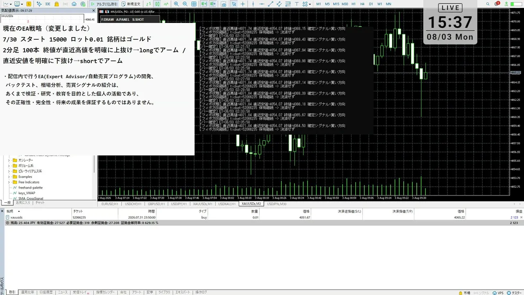Open the 市場 status bar item
The width and height of the screenshot is (524, 295).
[x=464, y=293]
